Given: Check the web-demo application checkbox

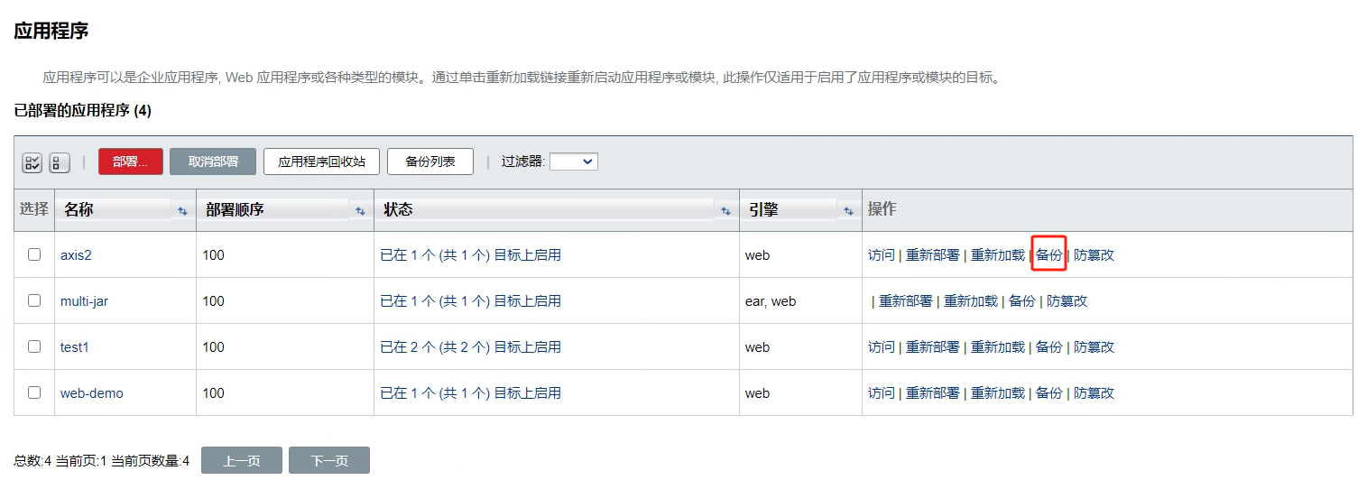Looking at the screenshot, I should [34, 392].
